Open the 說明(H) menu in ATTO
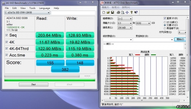191x109 pixels. [126, 7]
